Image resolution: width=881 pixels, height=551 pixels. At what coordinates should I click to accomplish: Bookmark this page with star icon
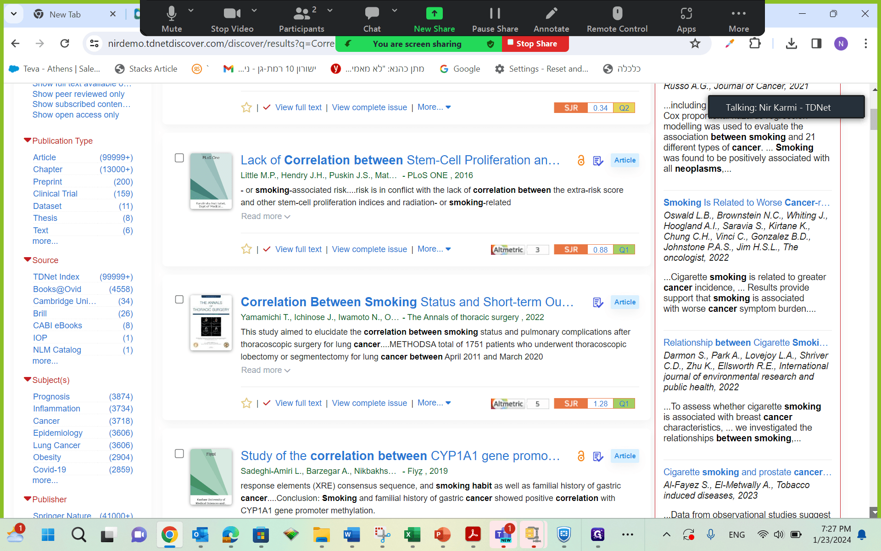(x=695, y=44)
